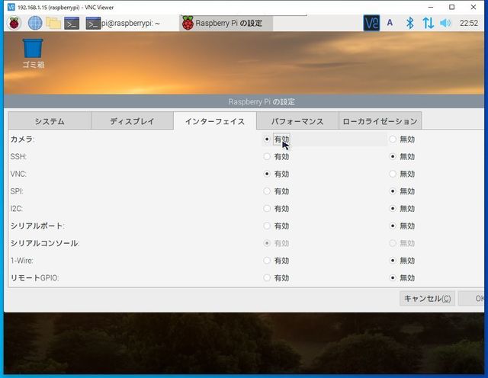
Task: Enable I2C with 有効 radio
Action: coord(267,209)
